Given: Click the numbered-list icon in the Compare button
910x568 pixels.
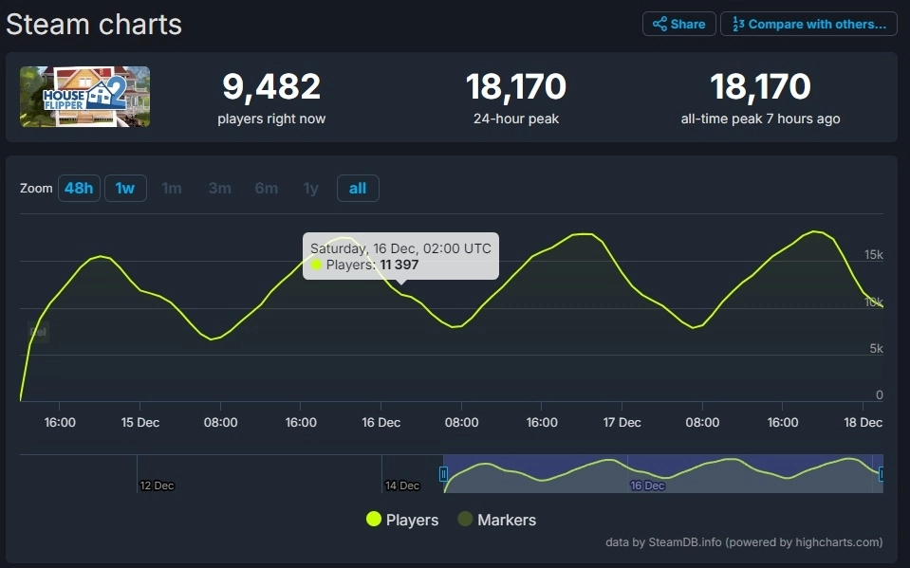Looking at the screenshot, I should point(738,24).
